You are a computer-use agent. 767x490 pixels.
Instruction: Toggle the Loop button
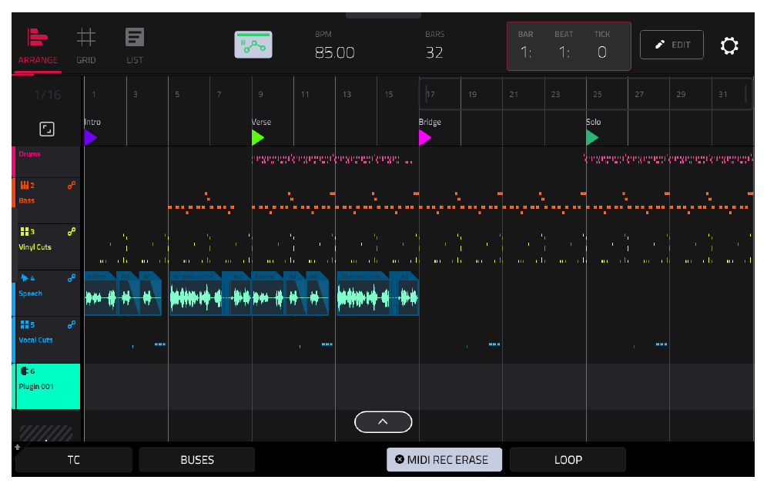pos(568,460)
